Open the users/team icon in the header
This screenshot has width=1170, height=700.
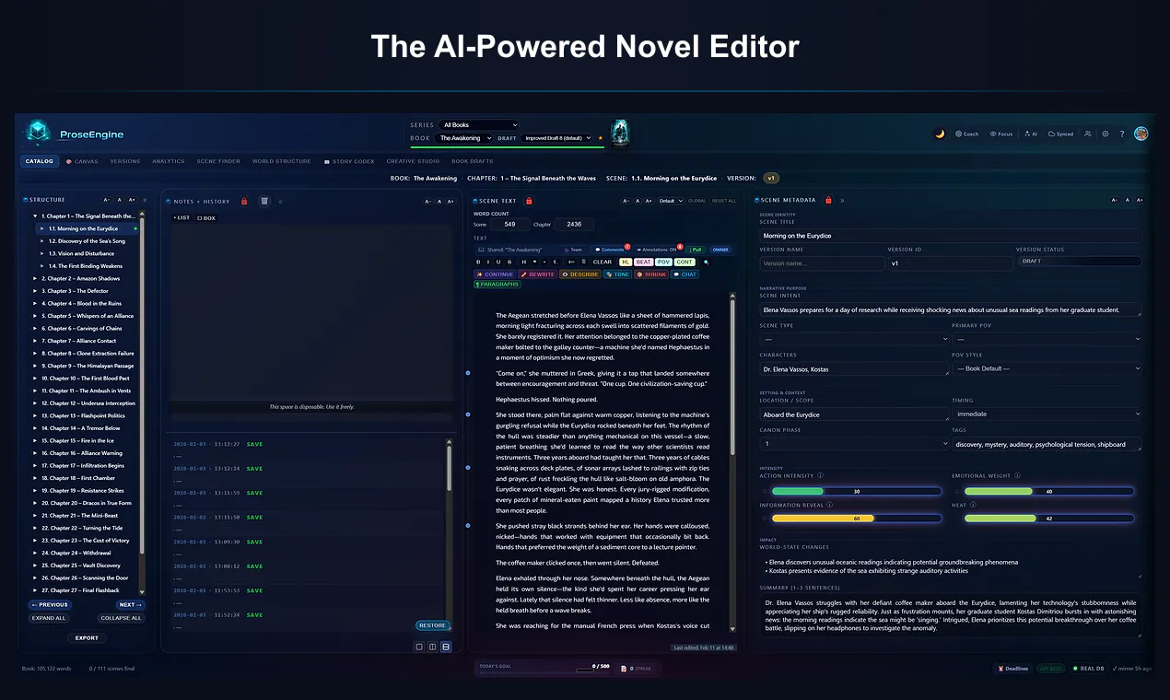(x=1088, y=134)
